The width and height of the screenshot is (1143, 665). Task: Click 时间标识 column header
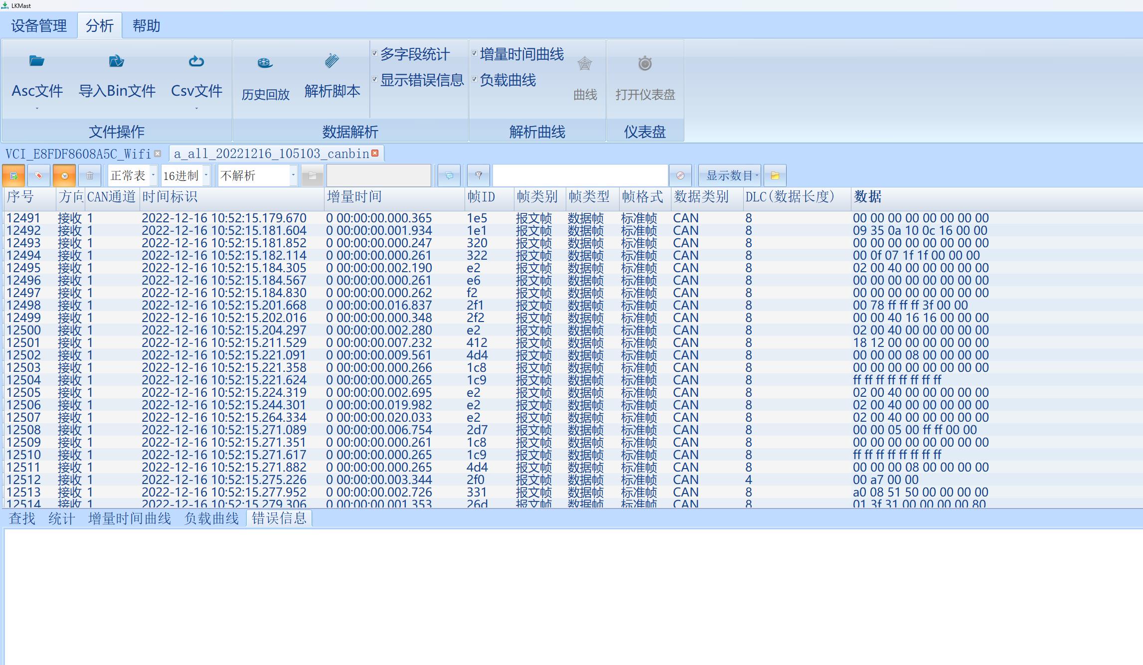pos(231,197)
